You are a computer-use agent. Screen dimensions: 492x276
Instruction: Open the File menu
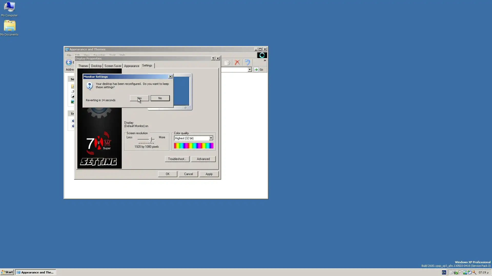69,55
